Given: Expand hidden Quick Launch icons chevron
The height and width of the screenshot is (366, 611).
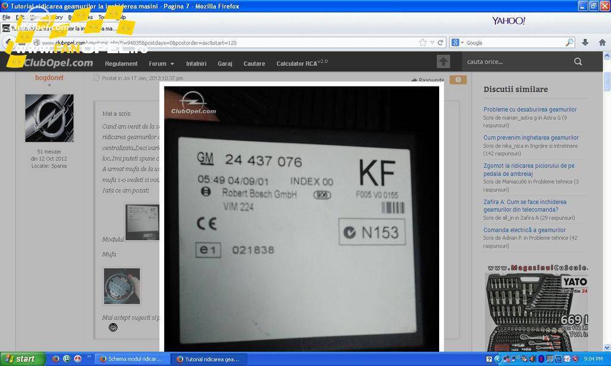Looking at the screenshot, I should [x=88, y=356].
